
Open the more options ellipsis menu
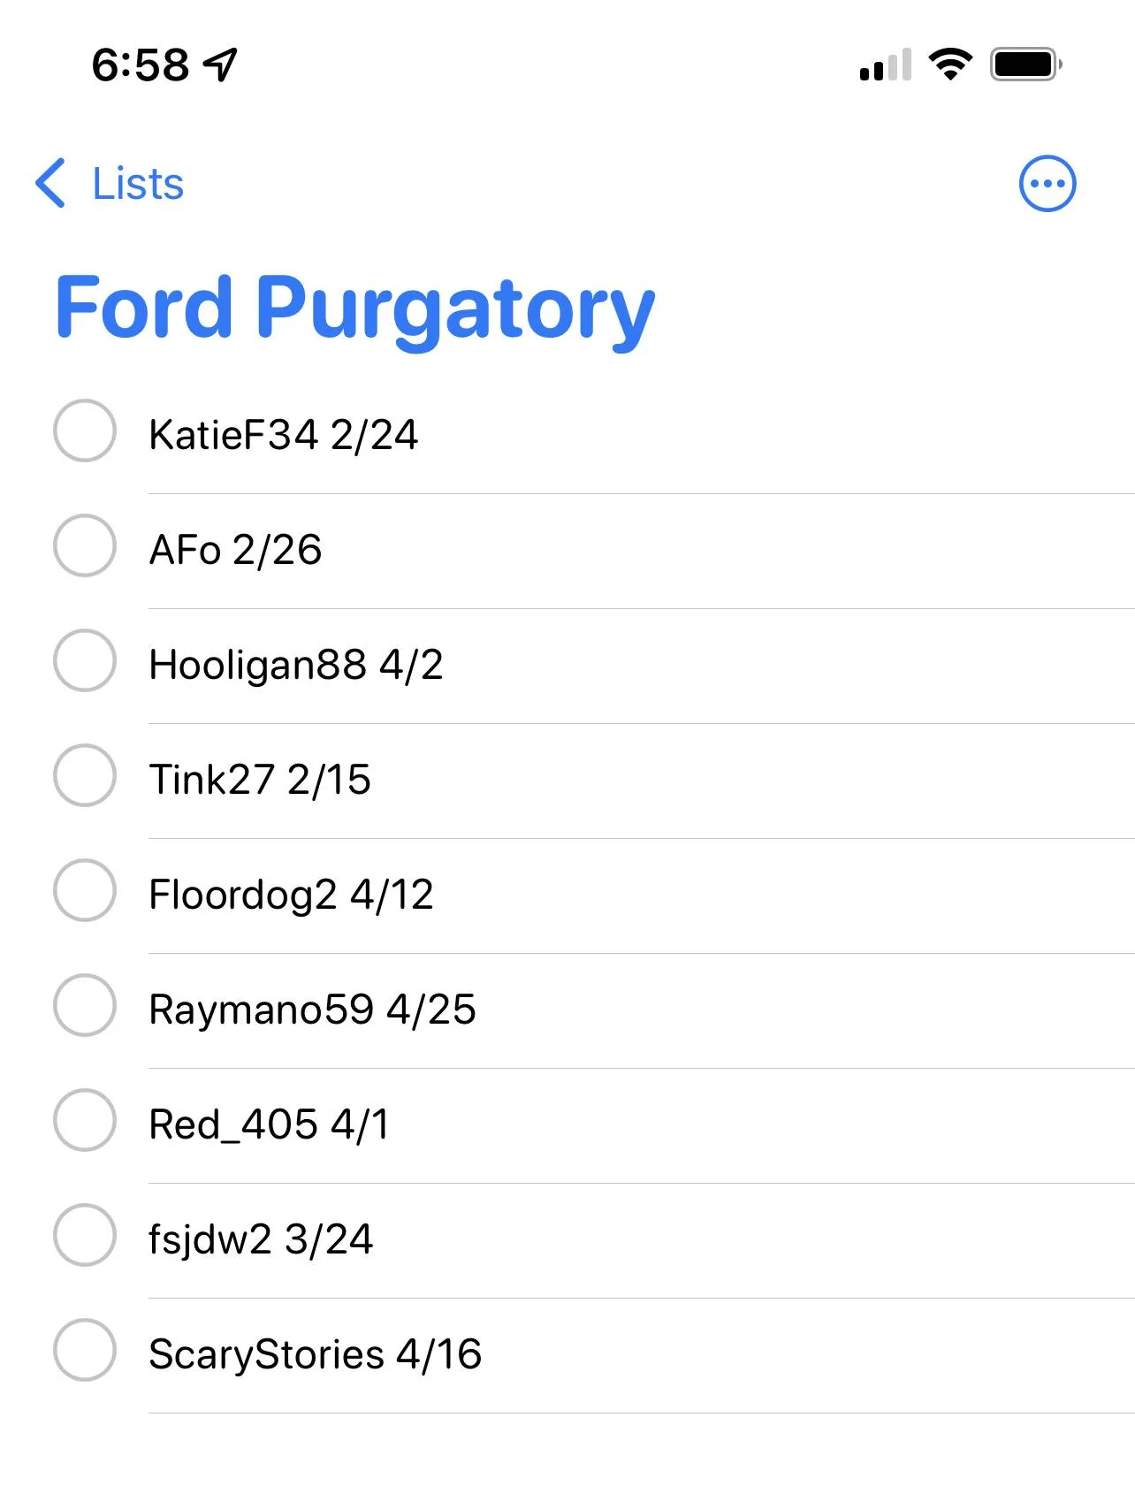click(x=1047, y=184)
